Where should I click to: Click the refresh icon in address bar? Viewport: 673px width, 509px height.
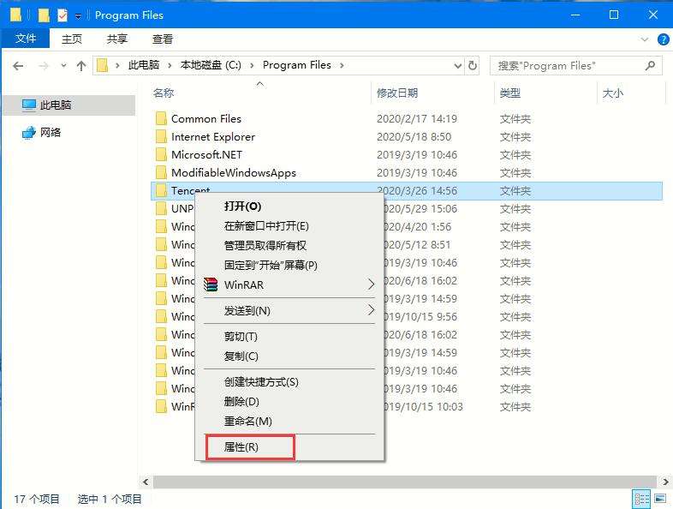(472, 65)
